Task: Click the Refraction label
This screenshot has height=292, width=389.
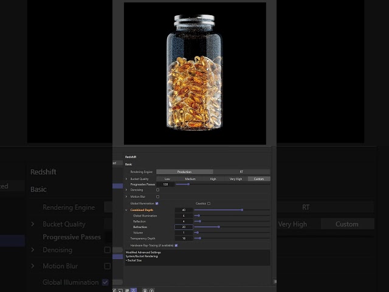Action: coord(140,227)
